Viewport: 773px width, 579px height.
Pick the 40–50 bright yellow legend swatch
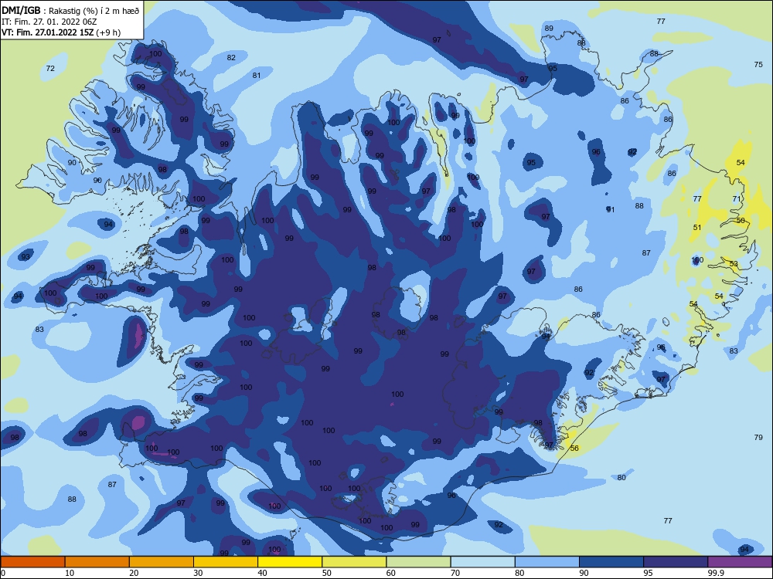(x=290, y=562)
